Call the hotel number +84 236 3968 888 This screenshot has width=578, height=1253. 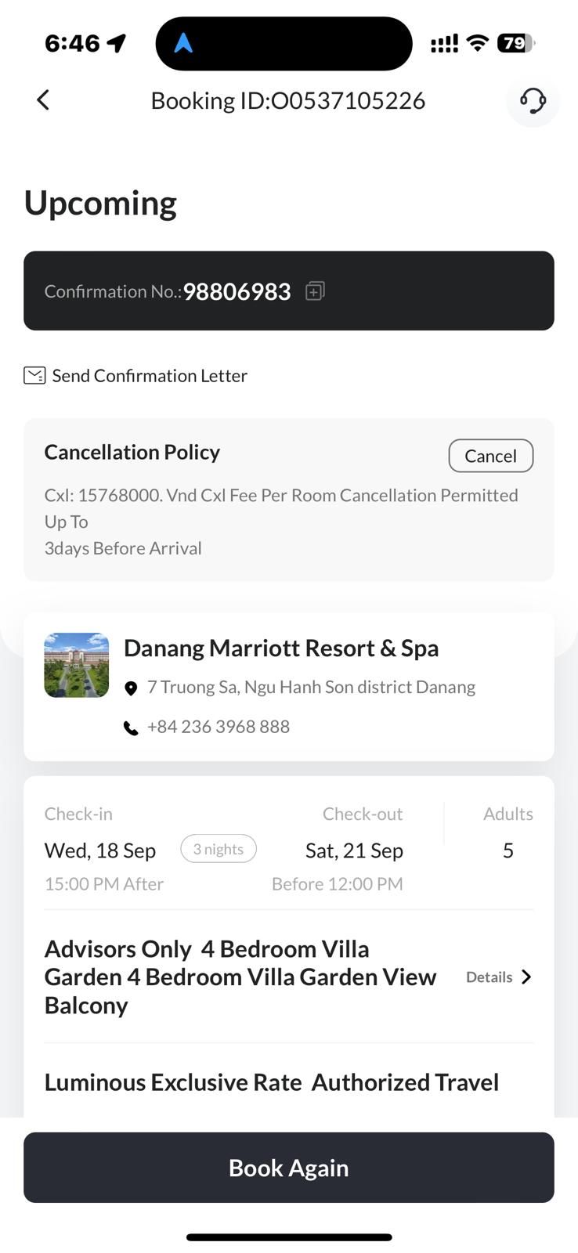[219, 727]
